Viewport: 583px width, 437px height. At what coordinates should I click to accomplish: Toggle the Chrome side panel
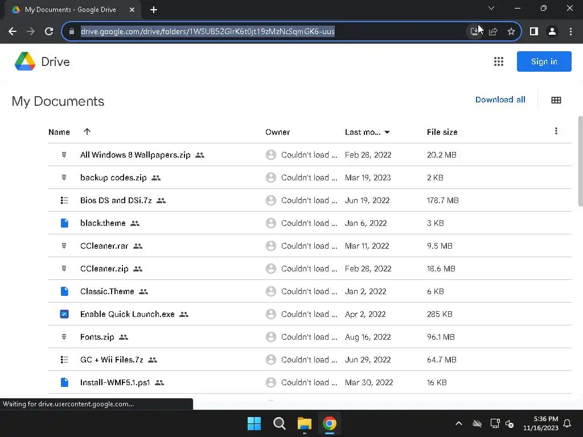tap(534, 32)
